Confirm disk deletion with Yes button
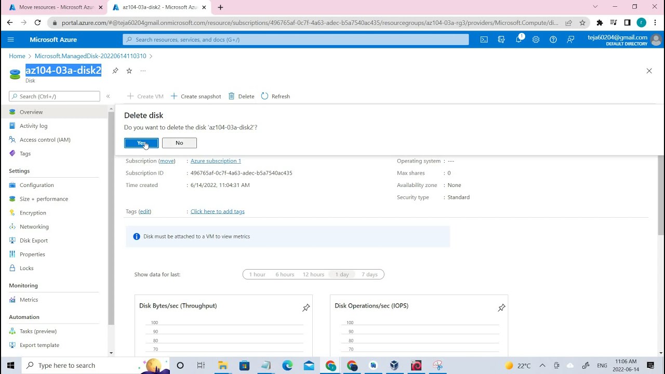Image resolution: width=665 pixels, height=374 pixels. [141, 143]
